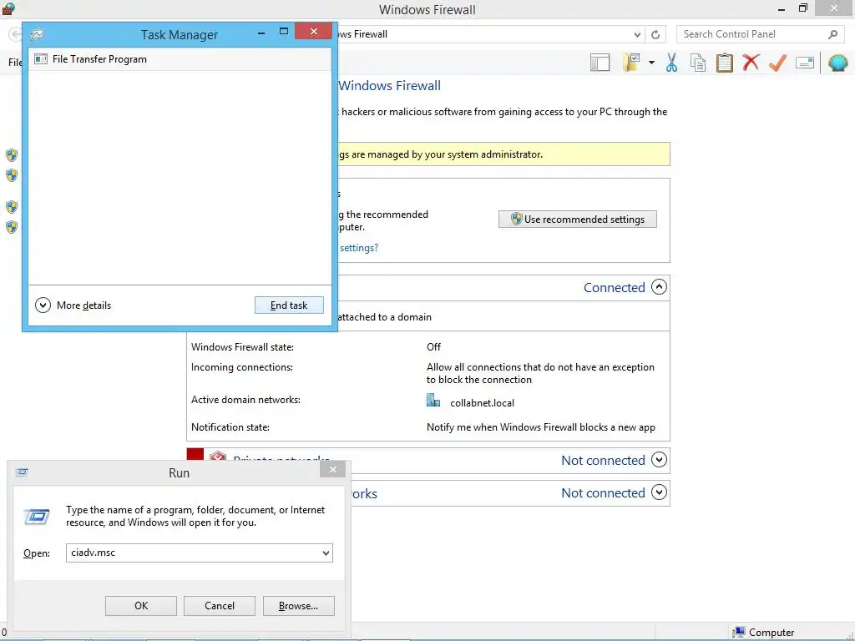The image size is (855, 641).
Task: Click the first shield icon in left sidebar
Action: click(x=12, y=155)
